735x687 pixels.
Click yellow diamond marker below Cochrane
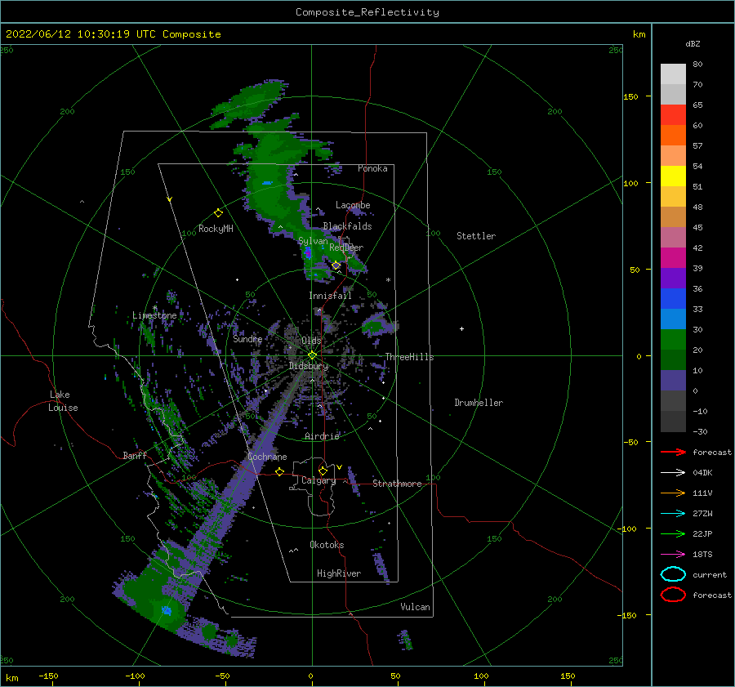click(280, 471)
